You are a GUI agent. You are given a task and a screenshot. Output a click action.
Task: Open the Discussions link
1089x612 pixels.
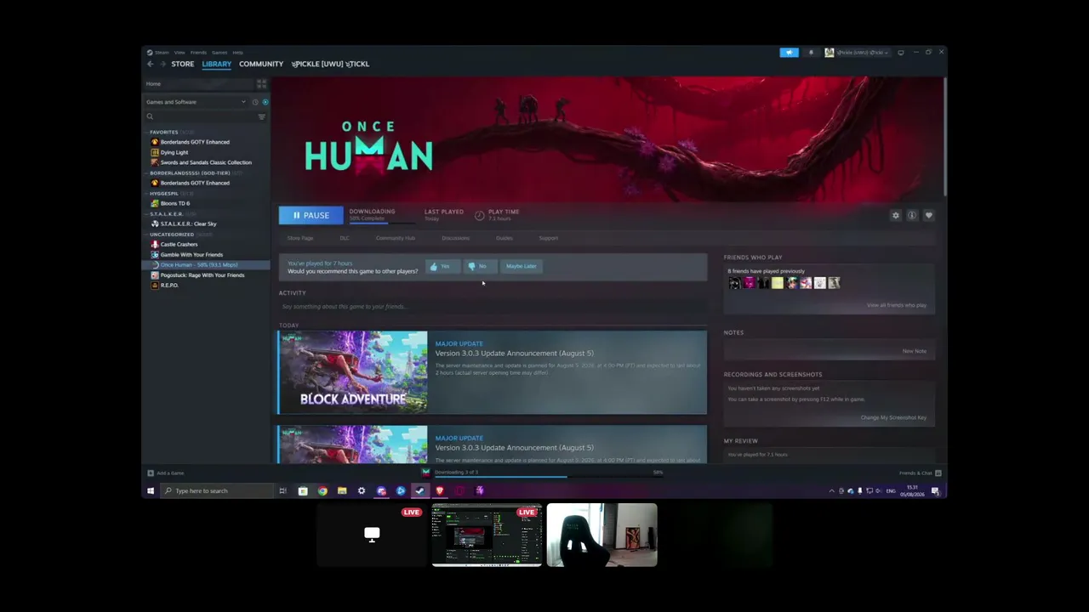click(455, 238)
